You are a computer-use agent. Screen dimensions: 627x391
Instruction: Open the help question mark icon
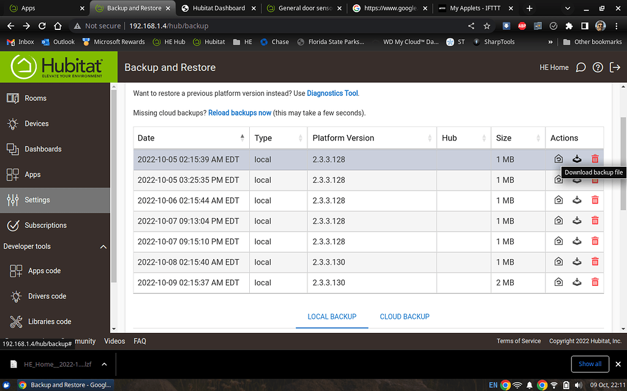coord(598,68)
